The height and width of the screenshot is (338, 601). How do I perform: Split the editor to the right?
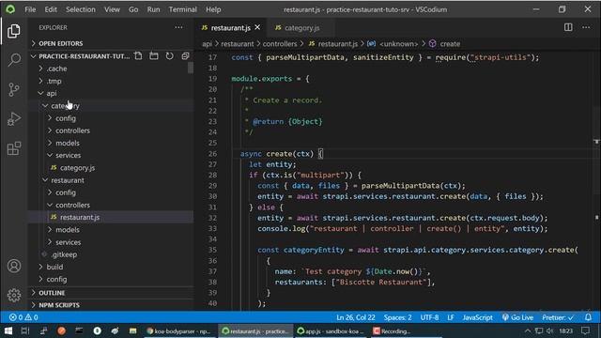pyautogui.click(x=568, y=27)
